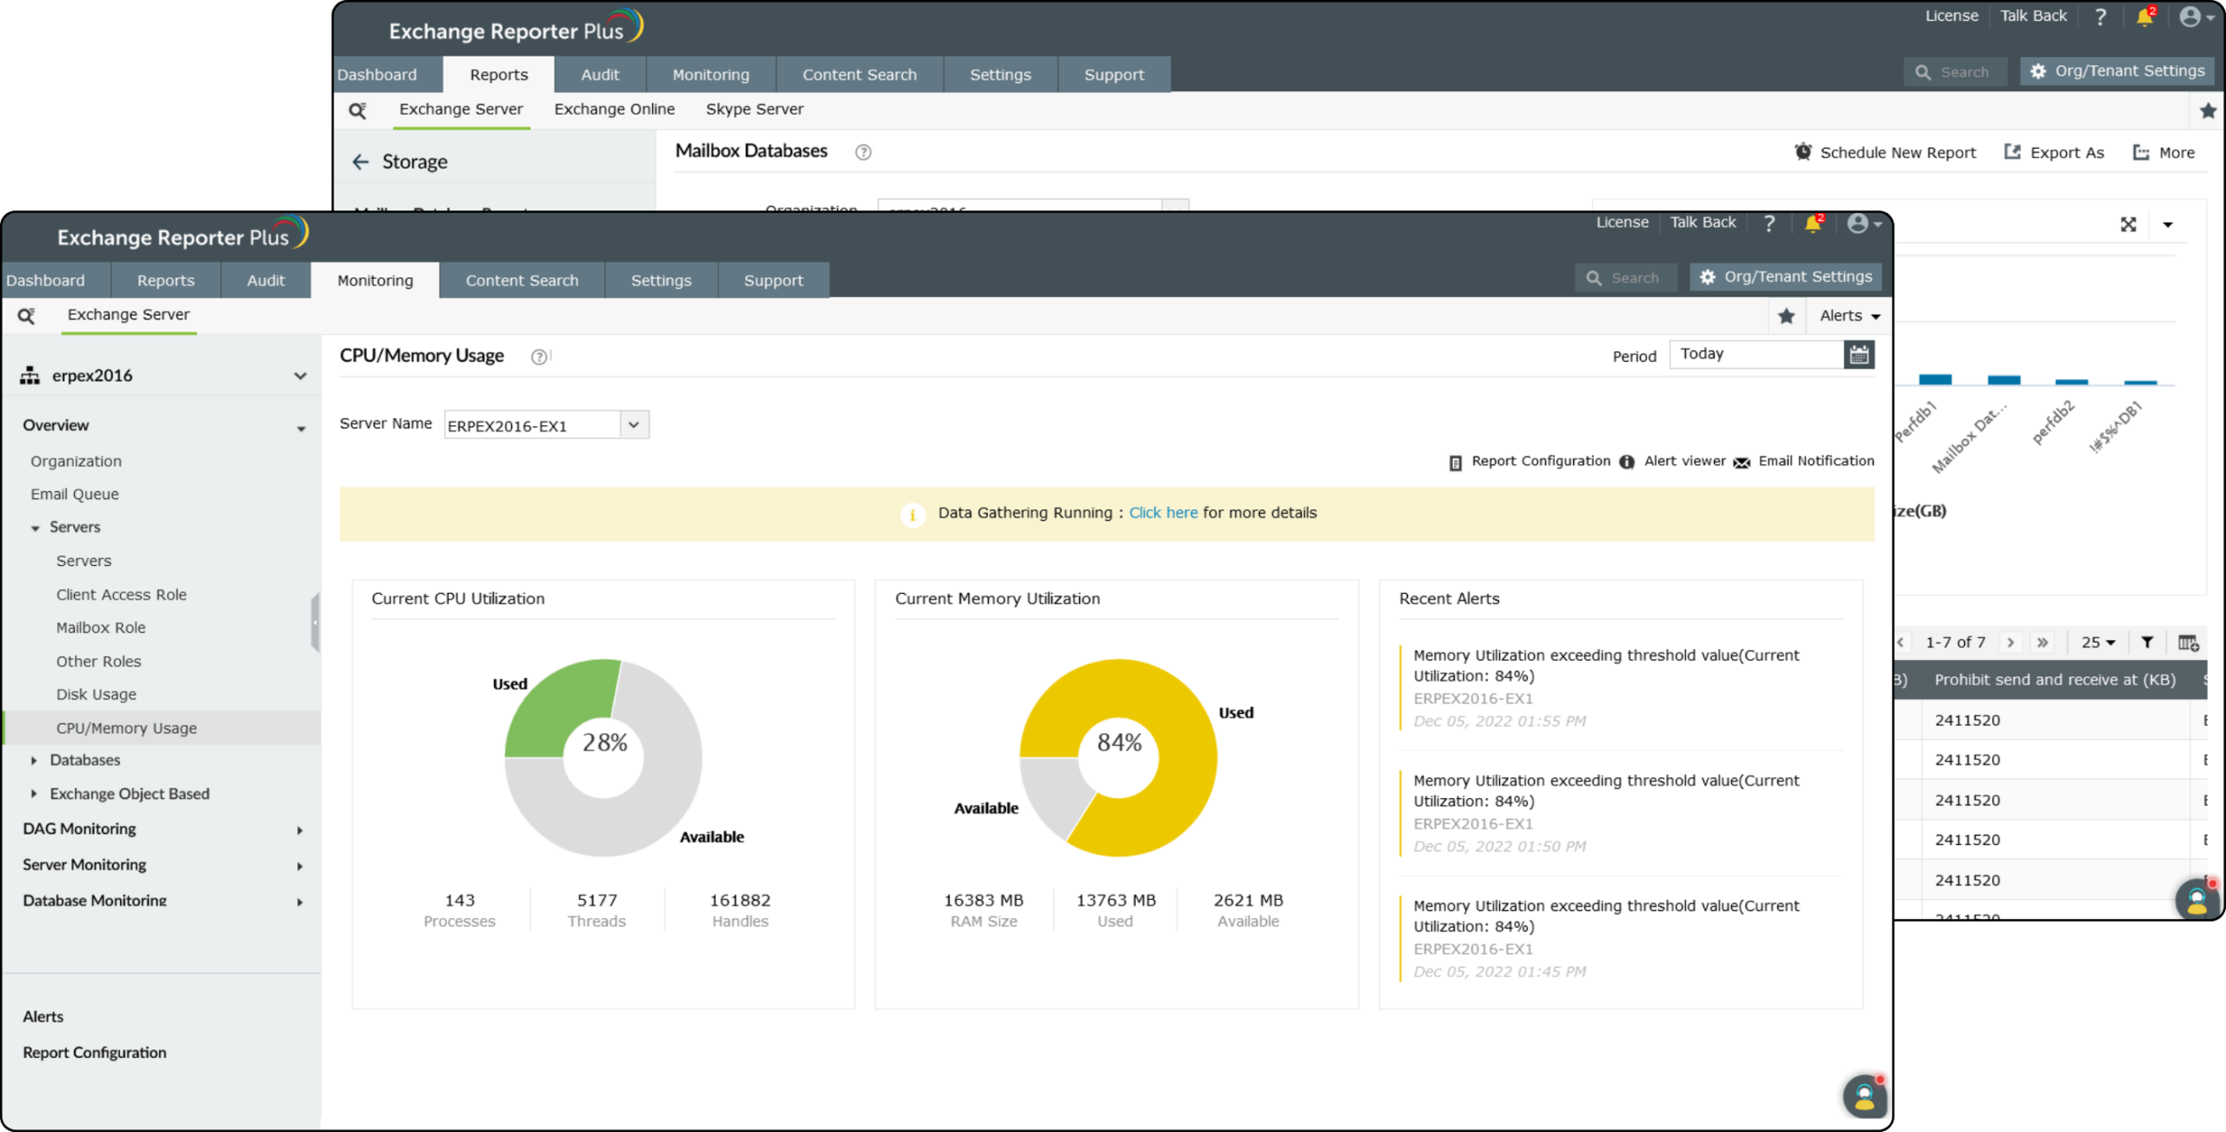Screen dimensions: 2226x1132
Task: Click the help question mark beside CPU/Memory Usage
Action: click(x=538, y=356)
